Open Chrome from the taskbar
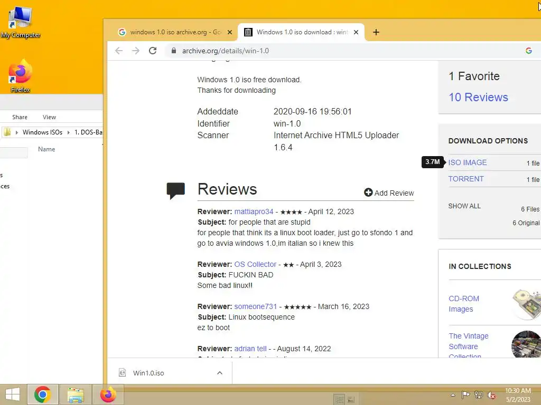 pyautogui.click(x=42, y=394)
